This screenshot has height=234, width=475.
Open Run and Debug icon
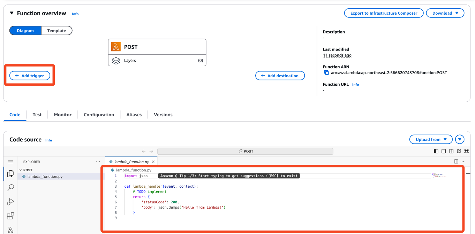point(10,202)
